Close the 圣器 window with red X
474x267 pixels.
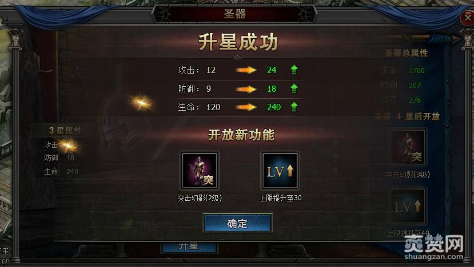pos(467,18)
